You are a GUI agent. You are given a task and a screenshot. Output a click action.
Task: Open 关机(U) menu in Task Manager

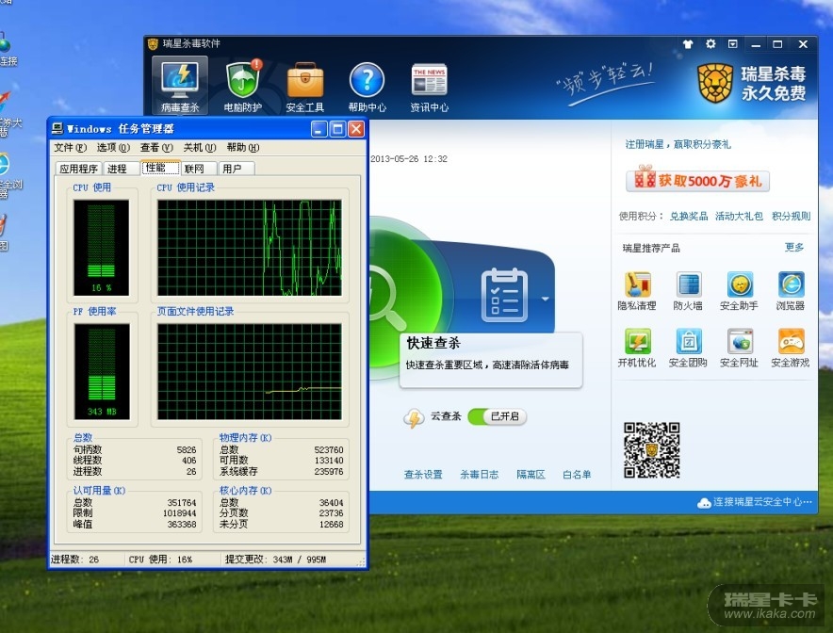point(200,148)
